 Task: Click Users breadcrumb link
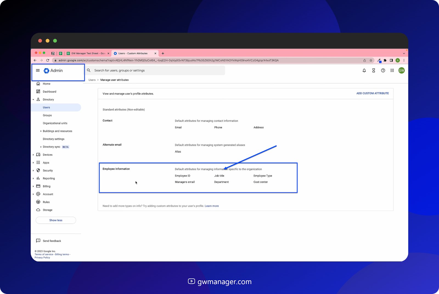(92, 80)
